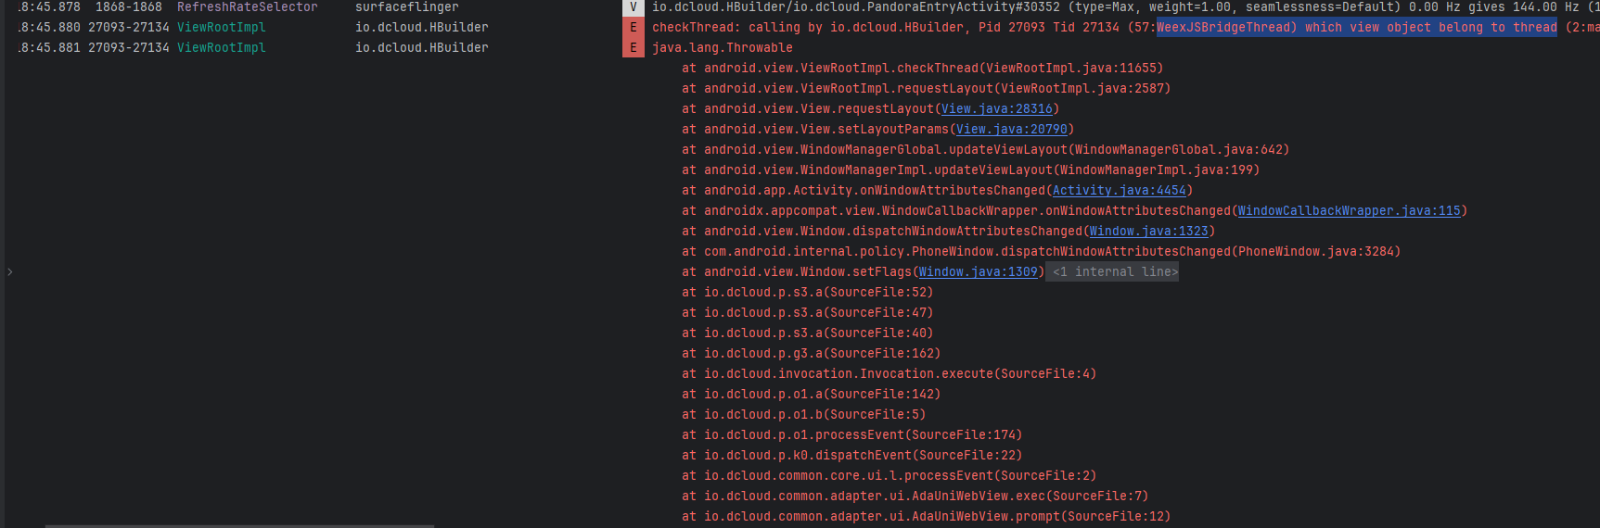Screen dimensions: 1600x528
Task: Click the V verbose level badge
Action: point(634,7)
